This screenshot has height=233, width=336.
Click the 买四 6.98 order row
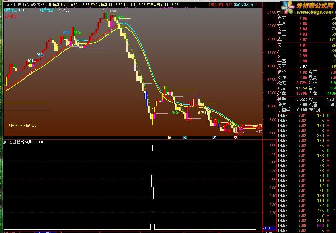[306, 61]
